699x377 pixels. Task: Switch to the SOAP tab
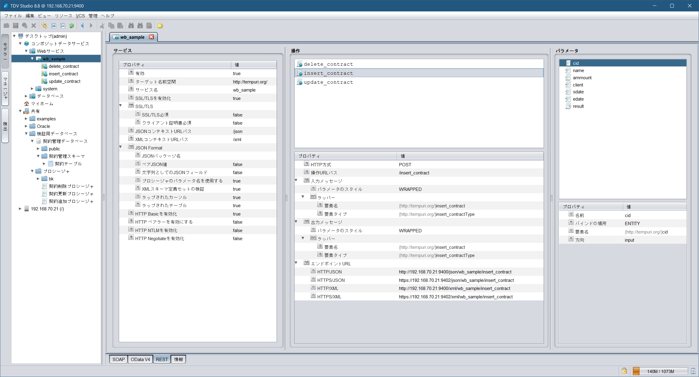click(x=118, y=359)
